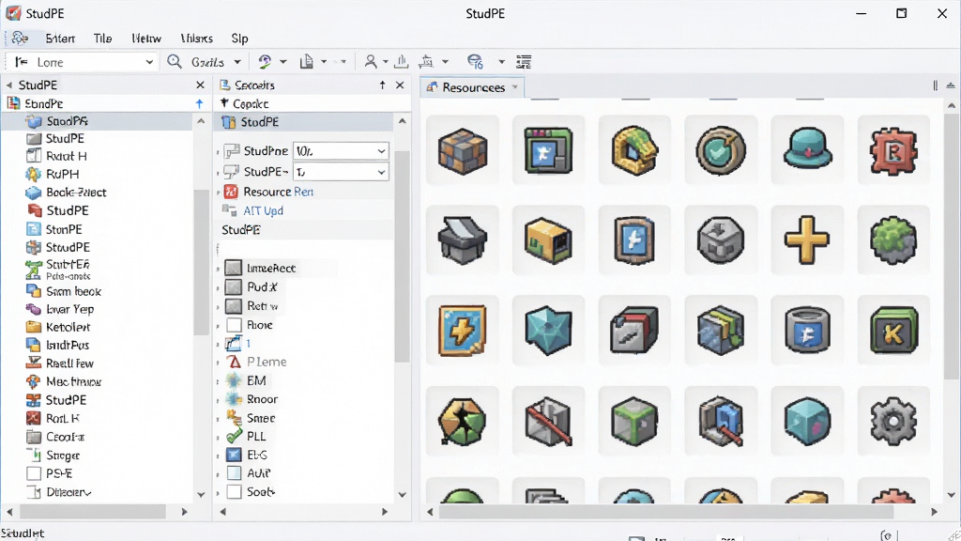The image size is (961, 541).
Task: Click the user profile toolbar icon
Action: click(x=370, y=61)
